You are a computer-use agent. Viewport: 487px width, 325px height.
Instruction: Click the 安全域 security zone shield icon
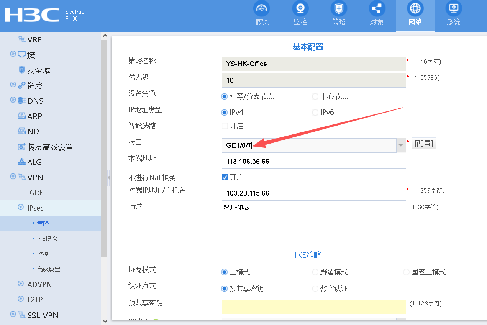21,70
